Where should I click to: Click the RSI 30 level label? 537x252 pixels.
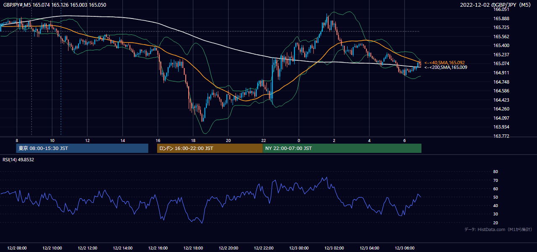click(495, 214)
